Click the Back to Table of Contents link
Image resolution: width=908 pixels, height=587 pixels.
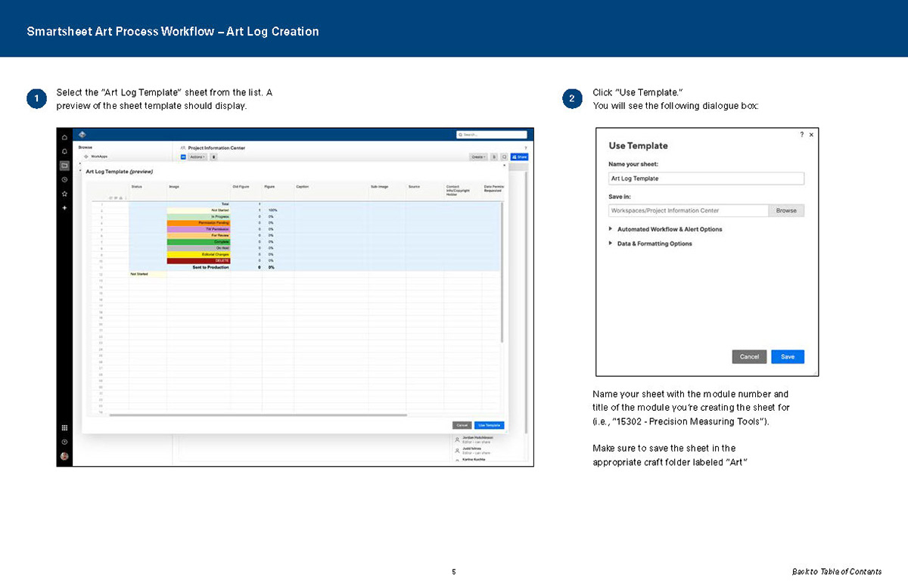coord(836,571)
